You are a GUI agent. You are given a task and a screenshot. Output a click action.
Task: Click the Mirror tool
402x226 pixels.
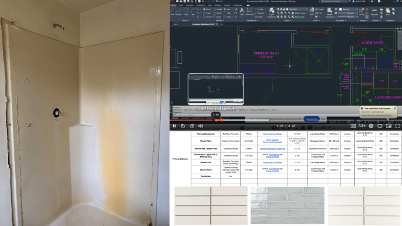coord(218,13)
